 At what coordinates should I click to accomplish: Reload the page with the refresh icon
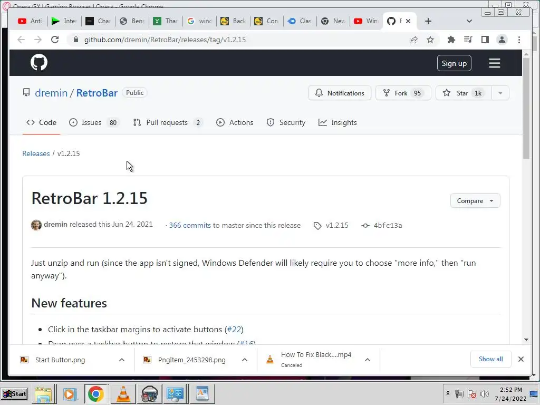click(x=55, y=40)
